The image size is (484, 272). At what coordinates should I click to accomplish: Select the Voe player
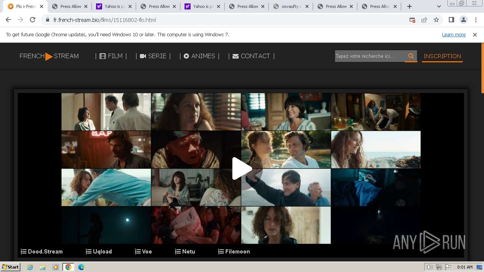143,251
